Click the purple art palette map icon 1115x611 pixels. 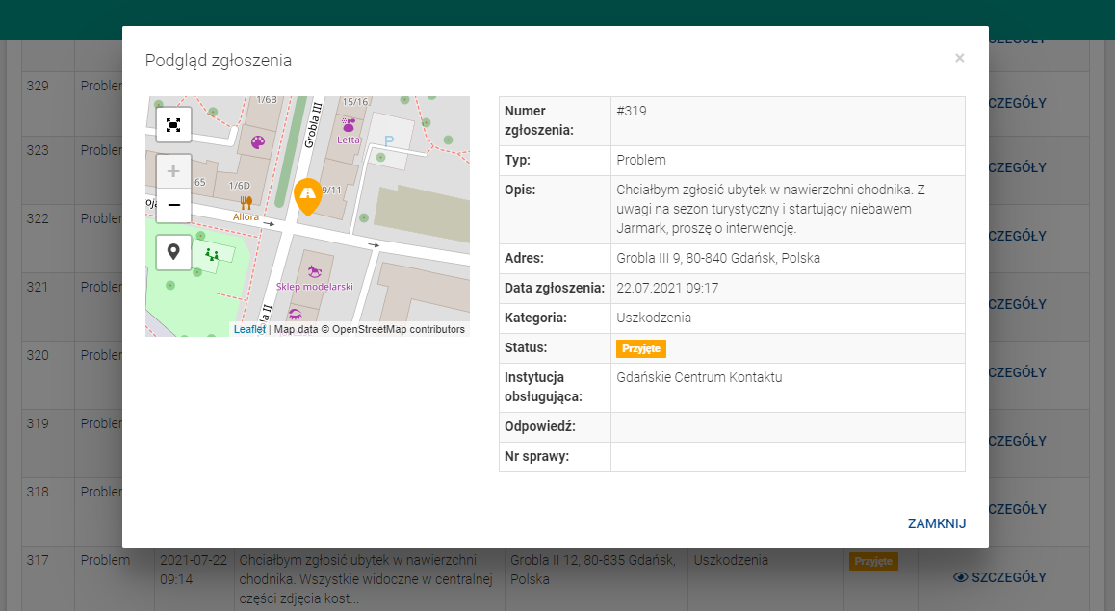coord(258,142)
